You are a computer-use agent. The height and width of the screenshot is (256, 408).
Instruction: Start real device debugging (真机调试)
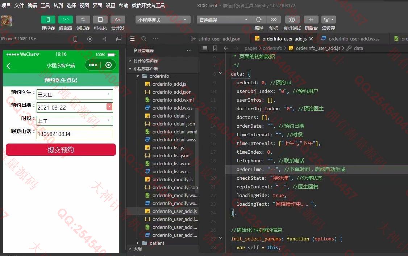point(292,20)
